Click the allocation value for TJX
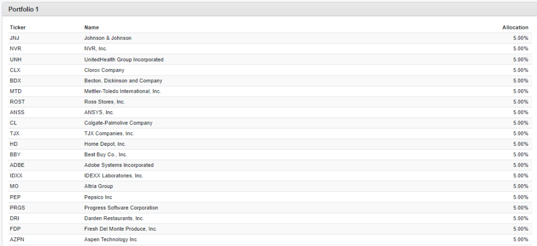Image resolution: width=537 pixels, height=246 pixels. (520, 134)
